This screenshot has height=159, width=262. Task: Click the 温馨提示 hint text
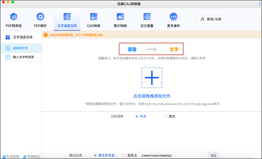point(152,58)
